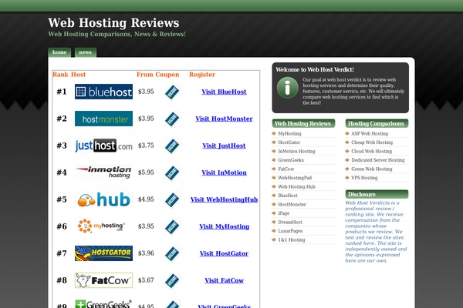Viewport: 463px width, 308px height.
Task: Open HostMonster review in sidebar
Action: pyautogui.click(x=292, y=204)
